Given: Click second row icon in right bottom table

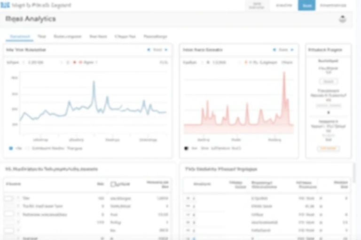Looking at the screenshot, I should [188, 206].
